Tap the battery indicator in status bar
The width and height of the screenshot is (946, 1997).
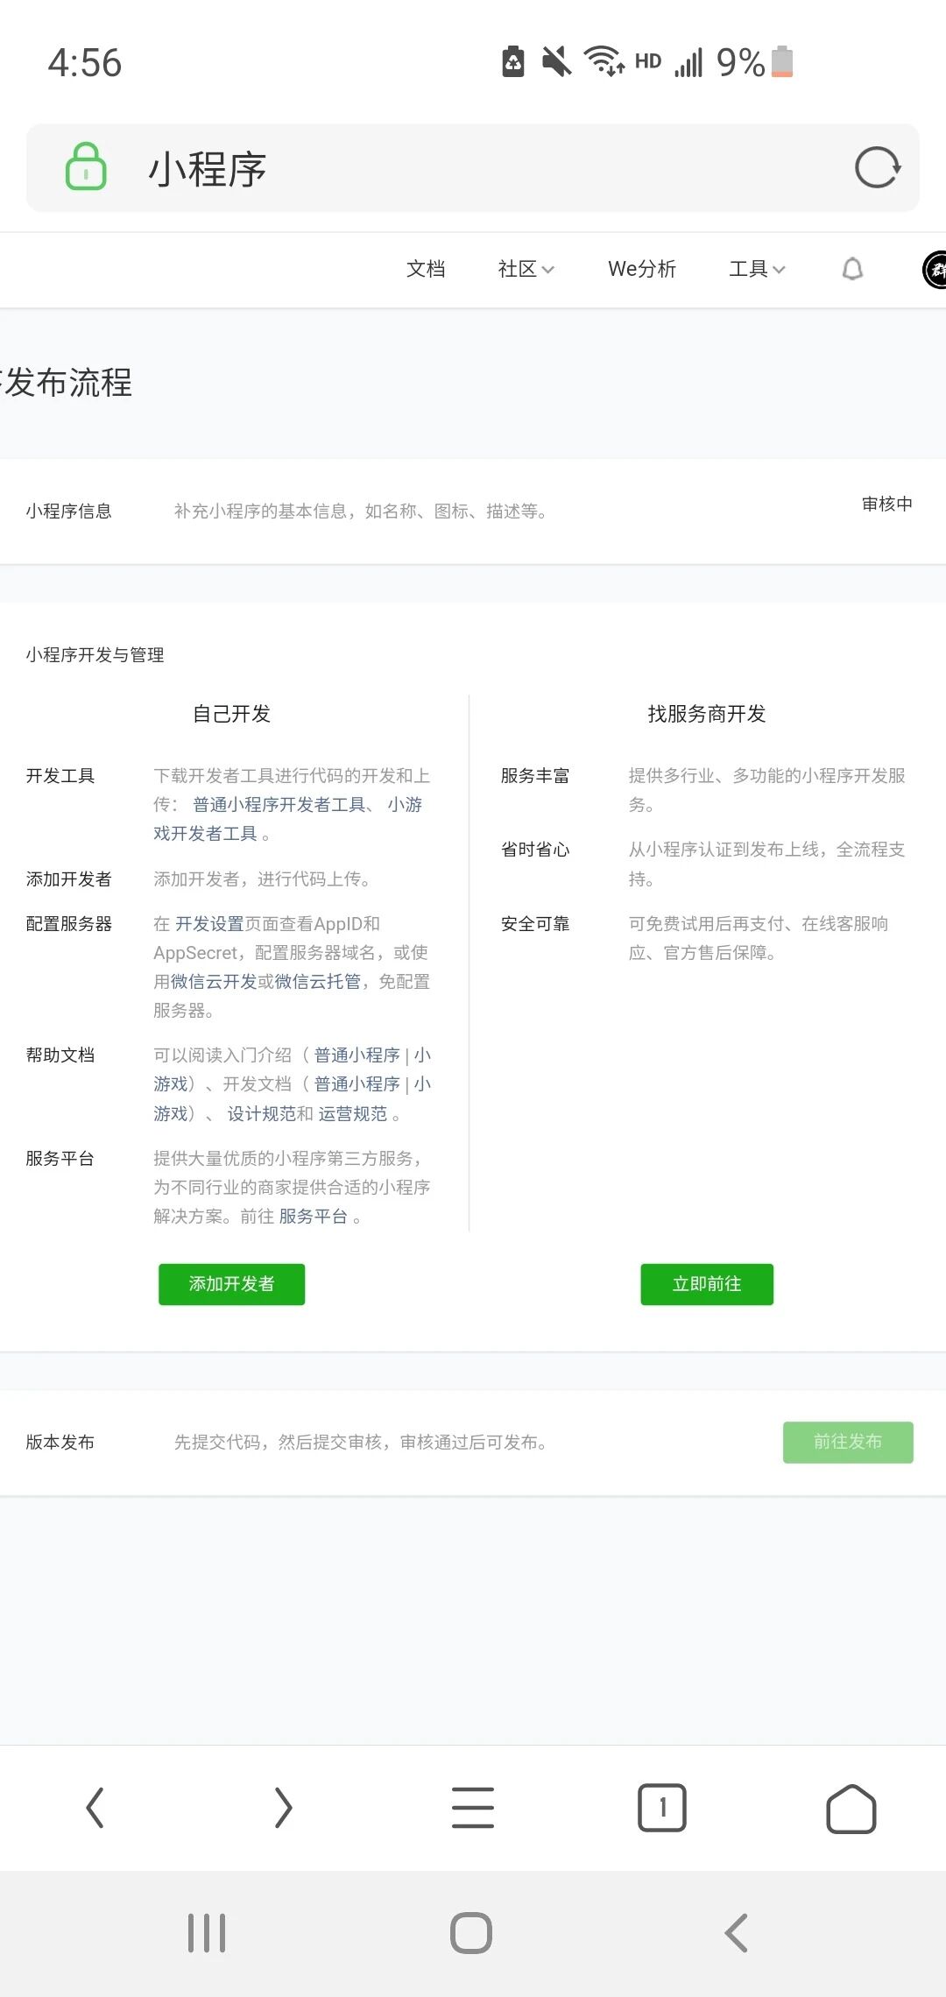(782, 61)
